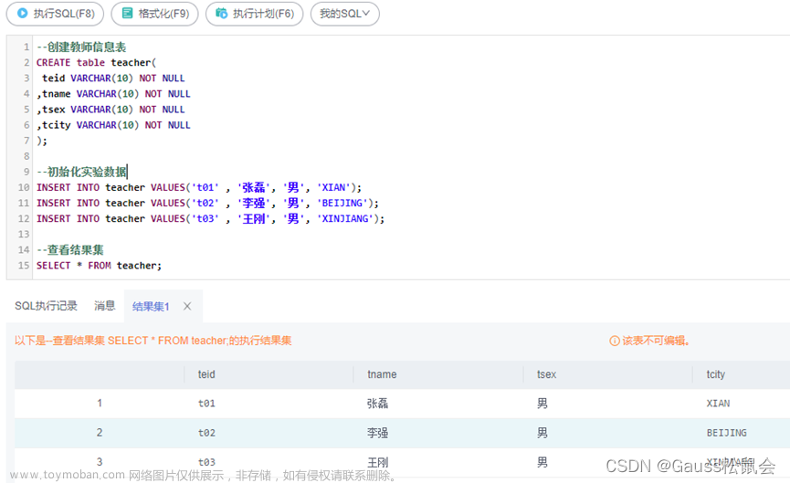Click the INSERT line with 'XINJIANG'
The width and height of the screenshot is (790, 483).
[x=211, y=218]
